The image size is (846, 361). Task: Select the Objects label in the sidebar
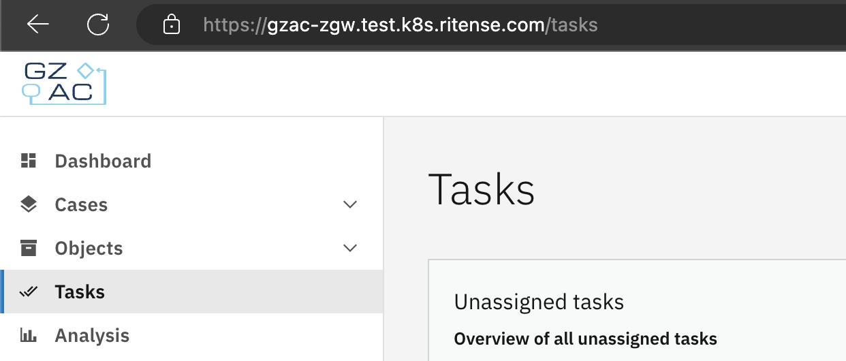(x=89, y=249)
